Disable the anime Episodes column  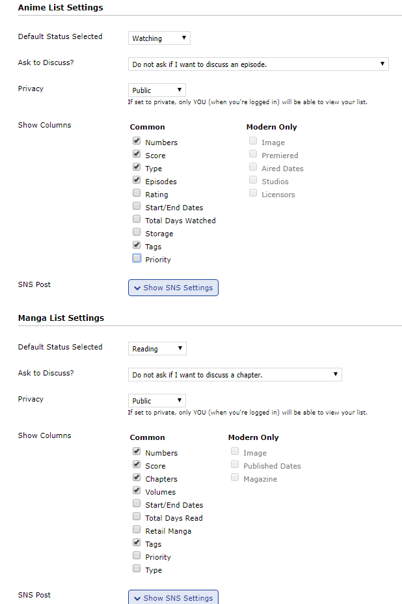(x=137, y=180)
